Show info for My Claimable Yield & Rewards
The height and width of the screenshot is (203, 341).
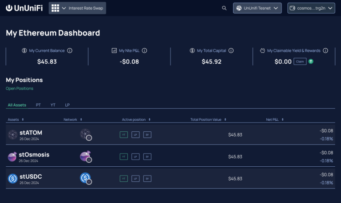(325, 50)
